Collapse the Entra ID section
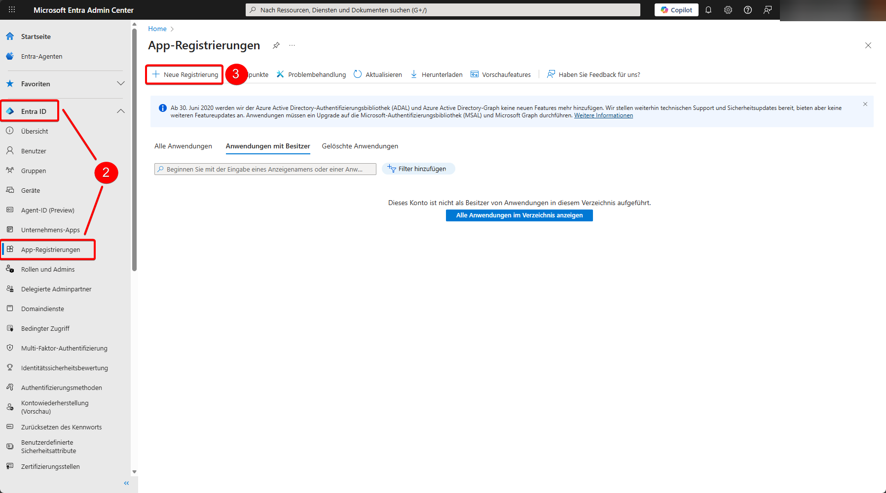This screenshot has width=886, height=493. [x=121, y=111]
